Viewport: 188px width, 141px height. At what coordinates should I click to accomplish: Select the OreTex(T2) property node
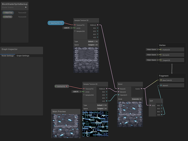point(62,87)
